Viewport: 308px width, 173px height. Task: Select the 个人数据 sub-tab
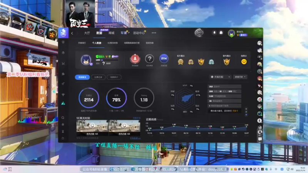tap(97, 43)
